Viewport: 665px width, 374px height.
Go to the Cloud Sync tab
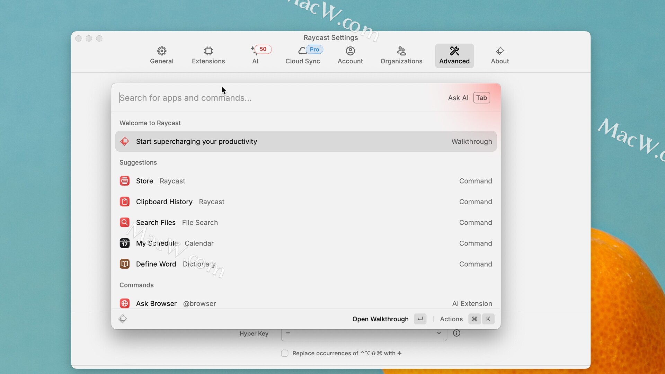pyautogui.click(x=303, y=55)
